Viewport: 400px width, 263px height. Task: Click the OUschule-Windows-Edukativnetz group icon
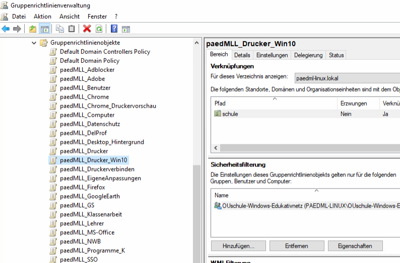point(218,206)
